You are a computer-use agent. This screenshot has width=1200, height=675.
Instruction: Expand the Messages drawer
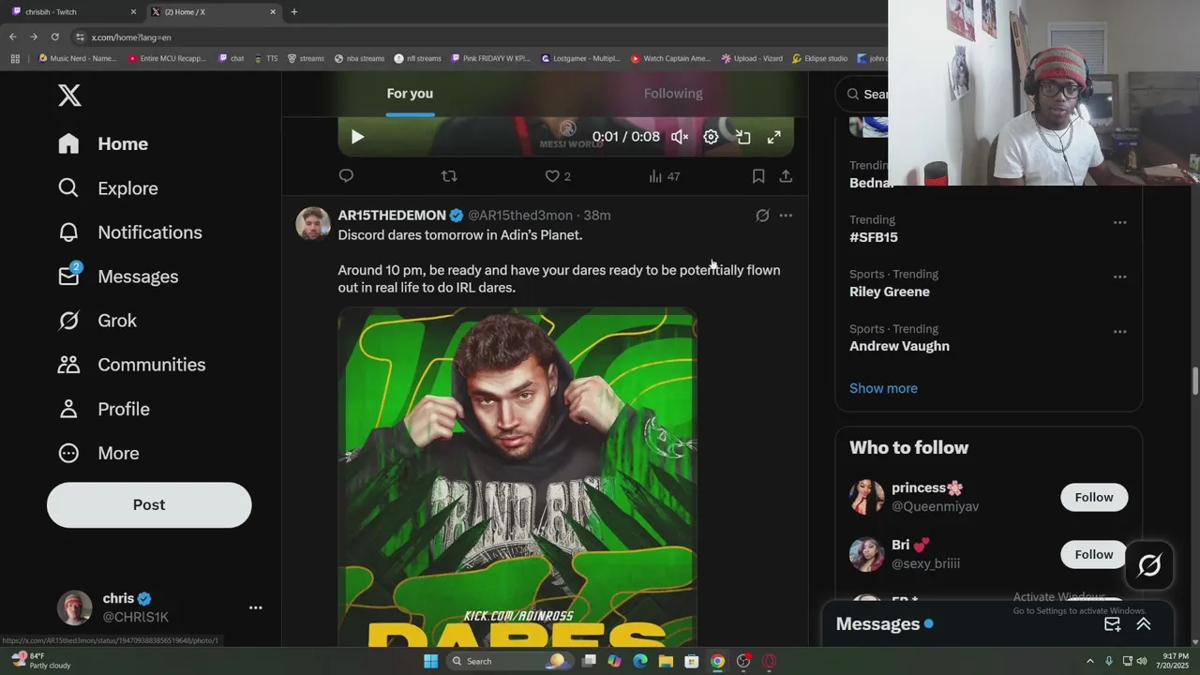coord(1144,624)
